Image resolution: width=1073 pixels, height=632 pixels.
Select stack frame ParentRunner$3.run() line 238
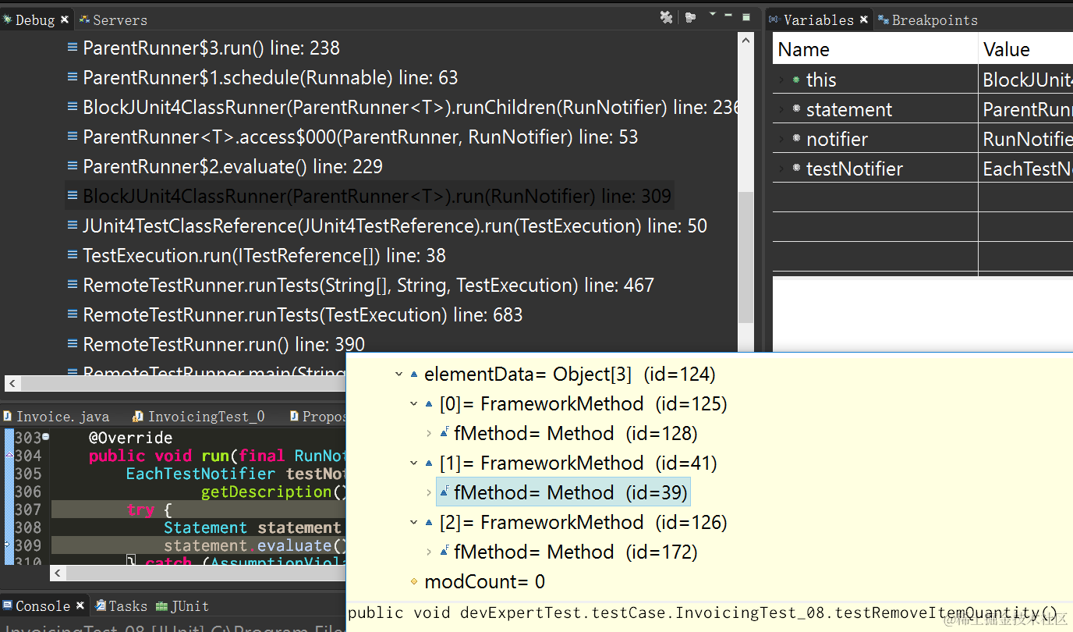click(x=211, y=48)
